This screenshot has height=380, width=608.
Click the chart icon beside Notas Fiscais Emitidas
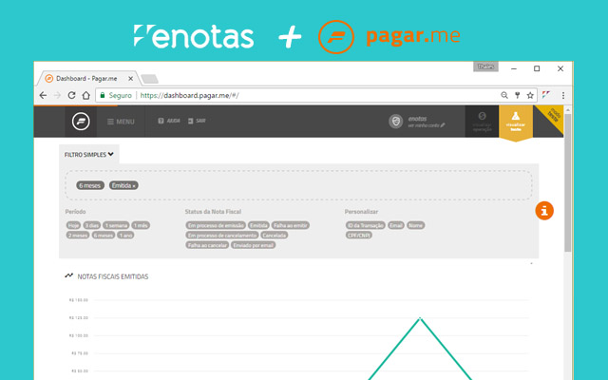(x=69, y=275)
